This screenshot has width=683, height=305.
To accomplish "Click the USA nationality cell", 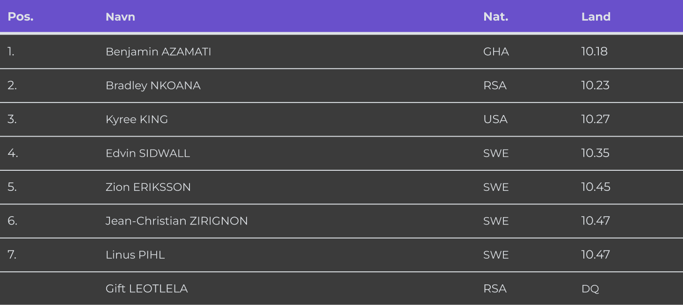I will point(495,119).
